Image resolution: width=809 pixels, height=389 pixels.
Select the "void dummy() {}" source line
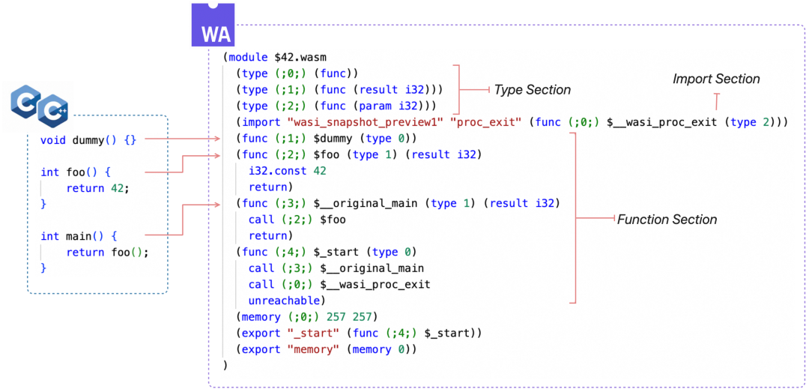(88, 139)
